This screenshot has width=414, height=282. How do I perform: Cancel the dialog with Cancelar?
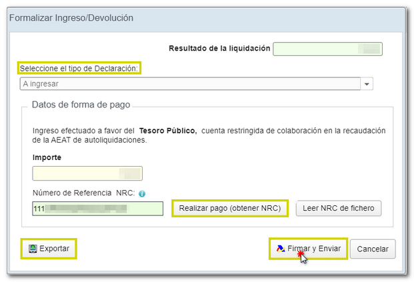point(373,249)
